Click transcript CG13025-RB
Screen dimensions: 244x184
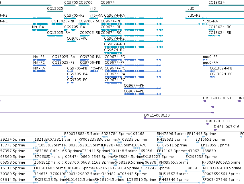tap(63, 21)
